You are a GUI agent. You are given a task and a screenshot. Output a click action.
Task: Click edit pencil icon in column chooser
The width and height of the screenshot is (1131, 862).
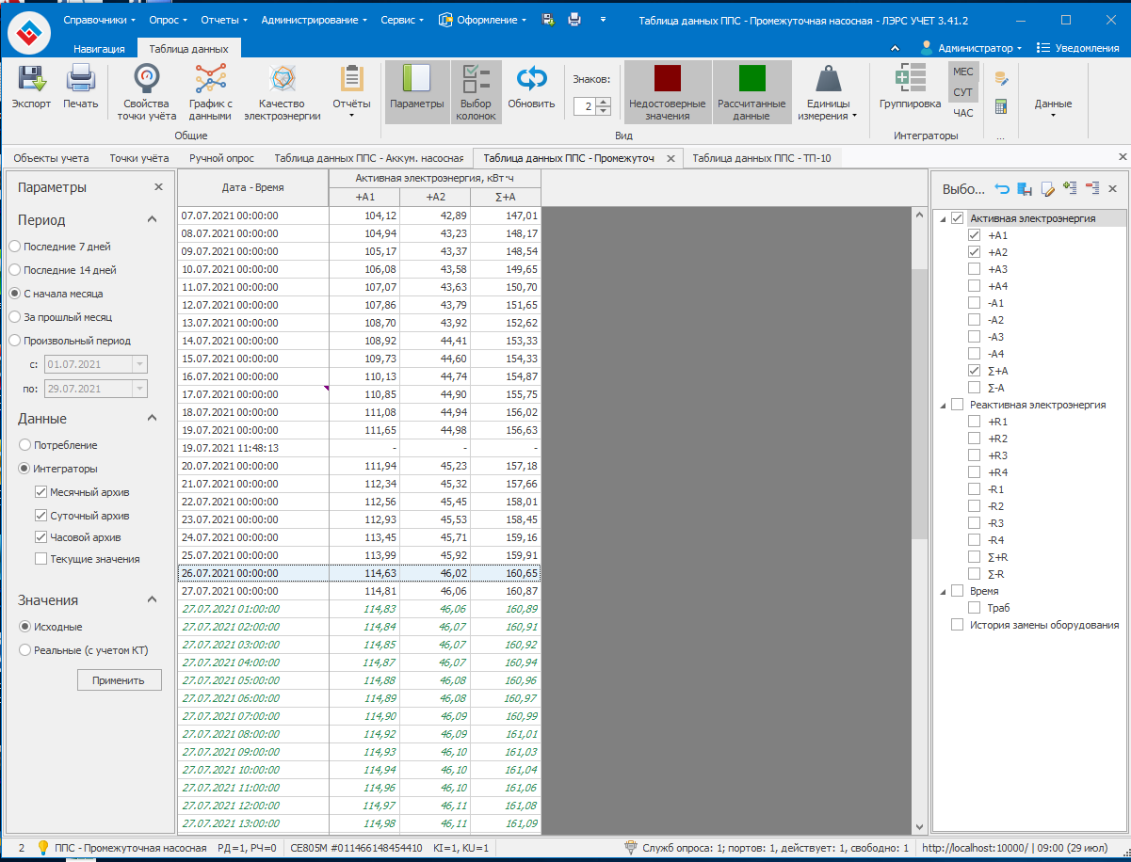tap(1047, 189)
